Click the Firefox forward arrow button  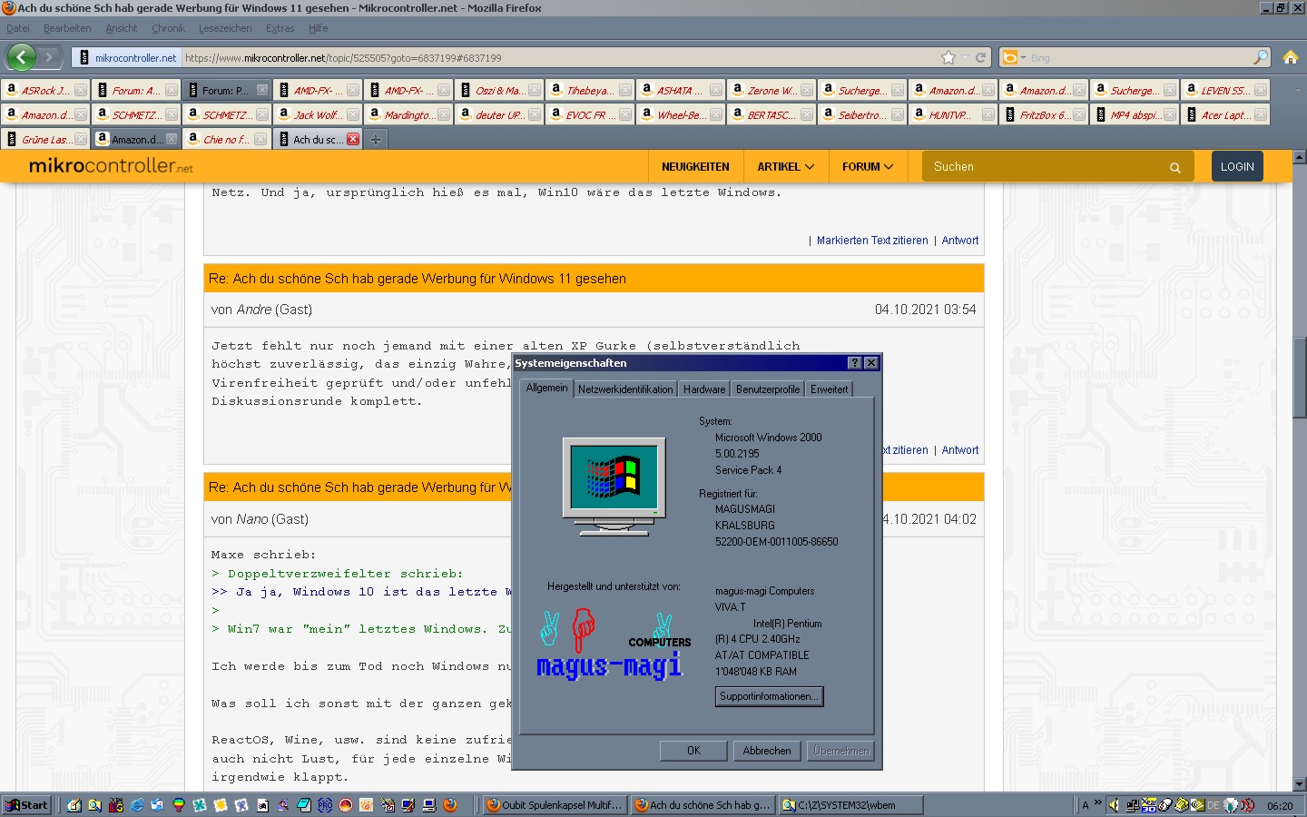tap(49, 57)
